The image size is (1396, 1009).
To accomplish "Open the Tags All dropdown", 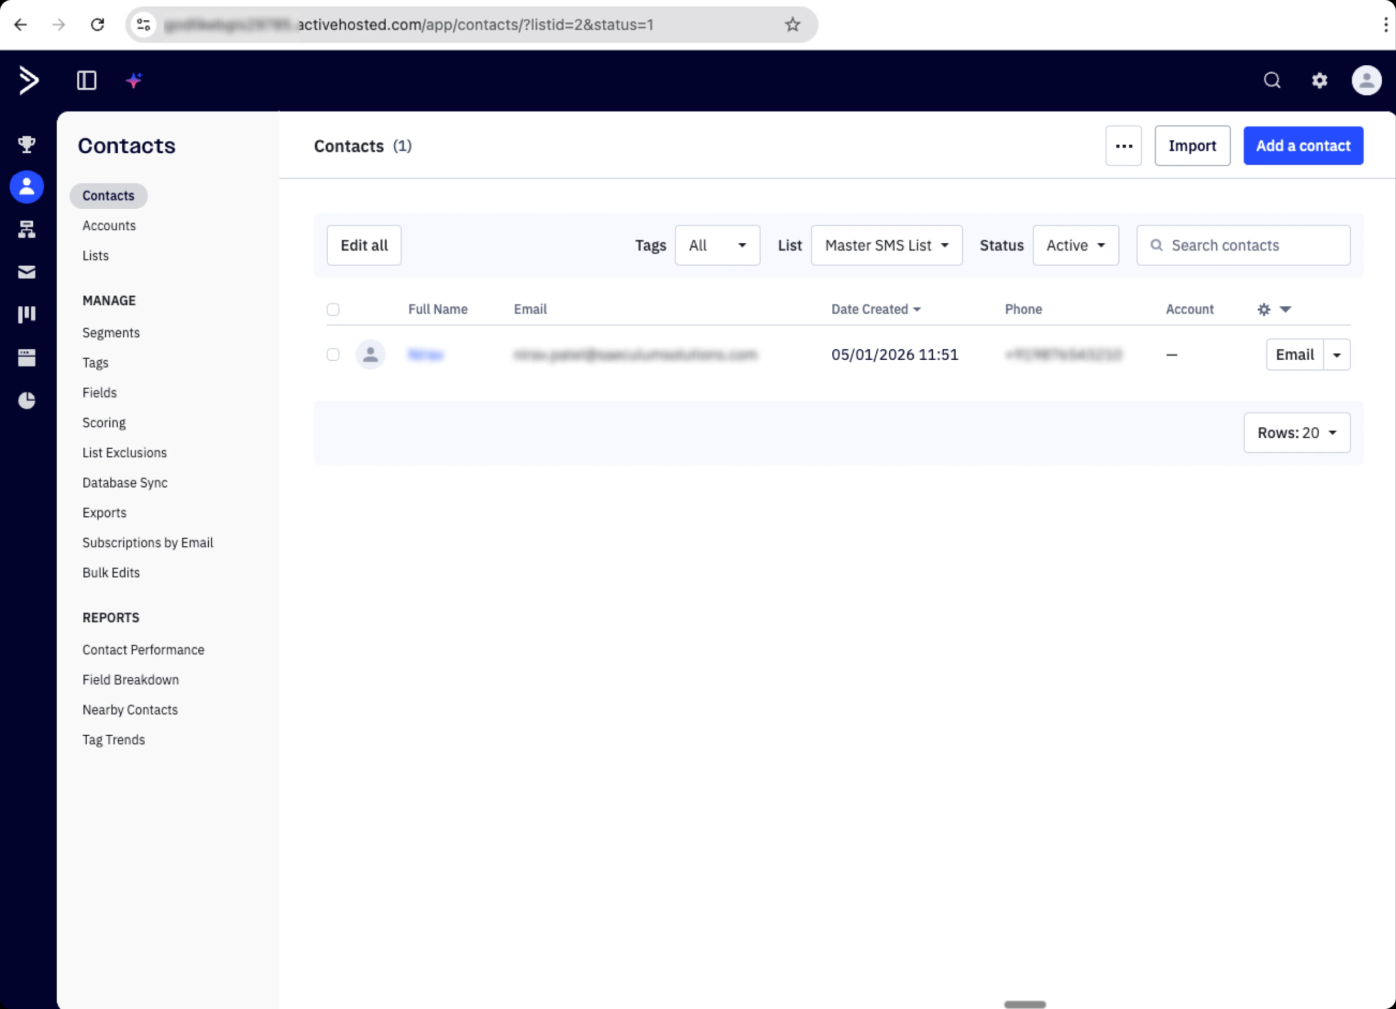I will (717, 245).
